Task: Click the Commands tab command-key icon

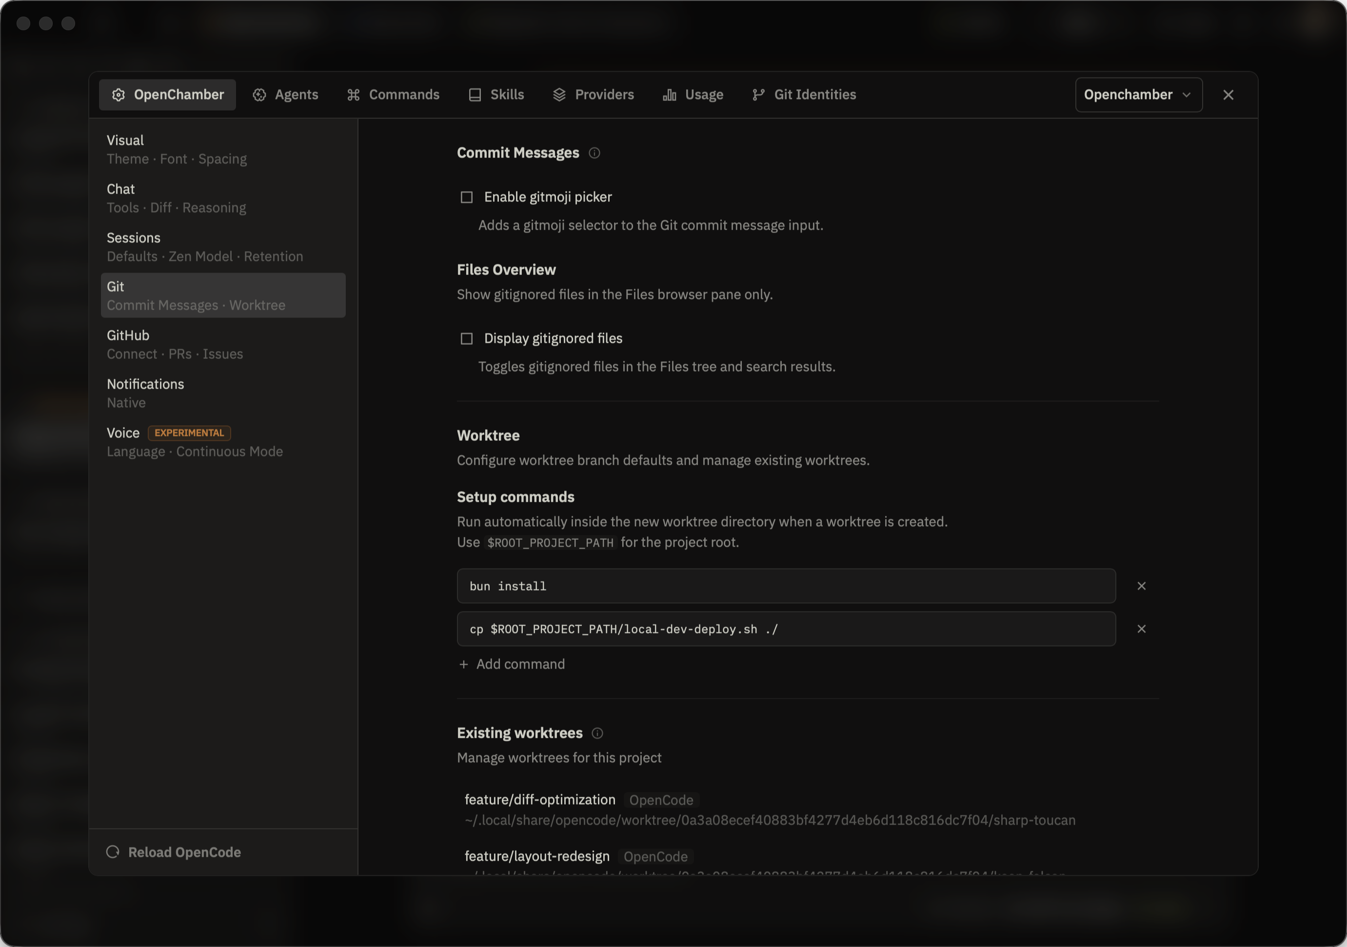Action: [353, 95]
